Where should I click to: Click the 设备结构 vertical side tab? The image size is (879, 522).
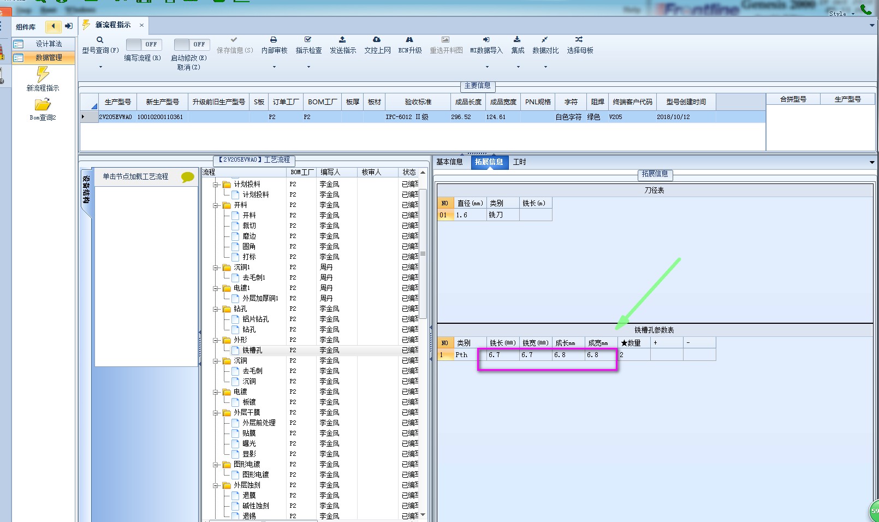(x=86, y=191)
